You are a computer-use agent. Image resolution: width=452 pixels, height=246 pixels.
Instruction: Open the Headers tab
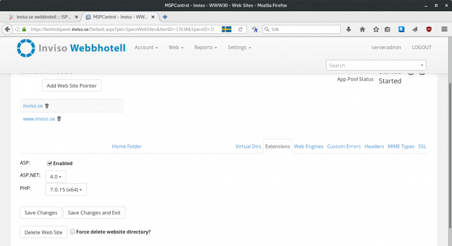click(x=374, y=147)
